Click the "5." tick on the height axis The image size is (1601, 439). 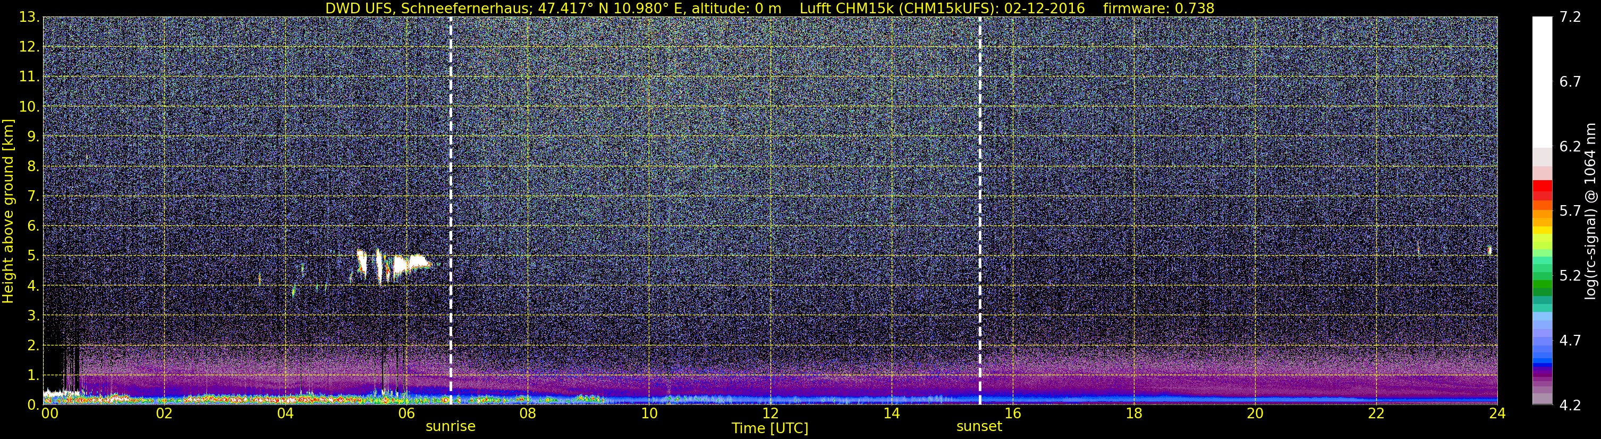(32, 256)
